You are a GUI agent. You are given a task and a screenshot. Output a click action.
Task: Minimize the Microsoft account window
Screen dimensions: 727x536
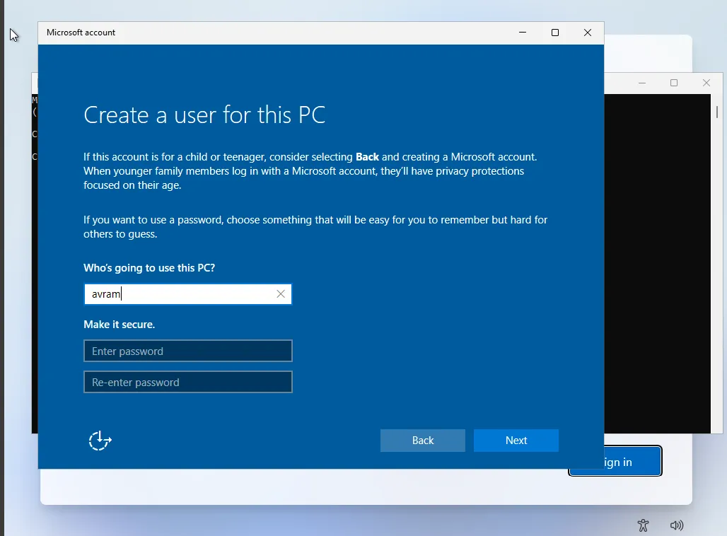tap(522, 33)
